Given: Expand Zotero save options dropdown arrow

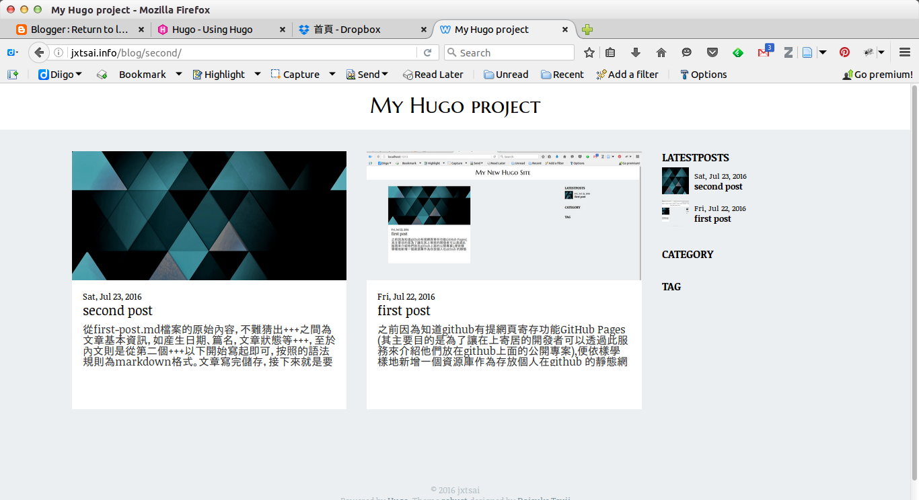Looking at the screenshot, I should pos(822,52).
